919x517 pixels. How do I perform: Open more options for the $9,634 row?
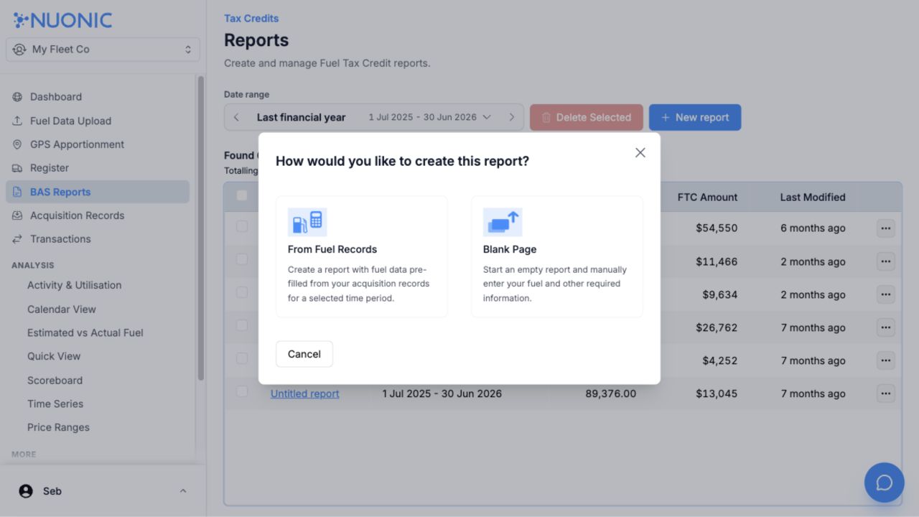(886, 294)
